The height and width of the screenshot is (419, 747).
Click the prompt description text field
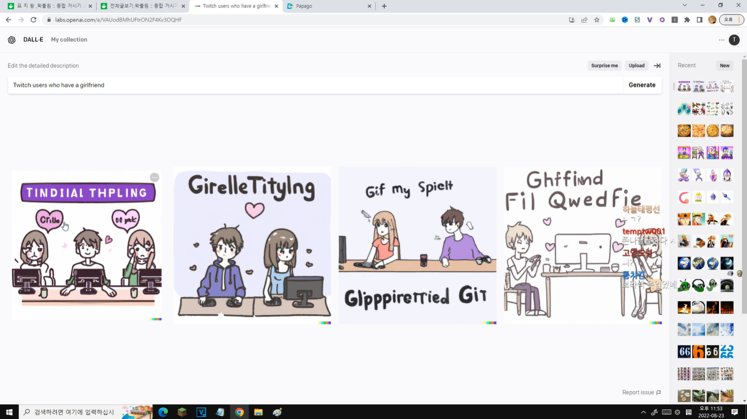(315, 85)
